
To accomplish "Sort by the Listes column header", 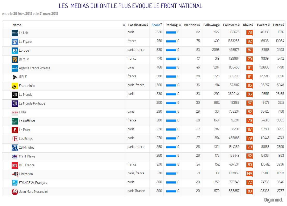I will 278,25.
